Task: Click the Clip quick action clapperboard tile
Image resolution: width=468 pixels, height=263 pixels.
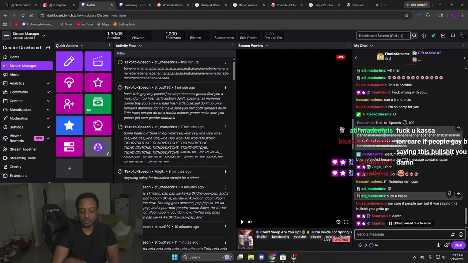Action: point(98,61)
